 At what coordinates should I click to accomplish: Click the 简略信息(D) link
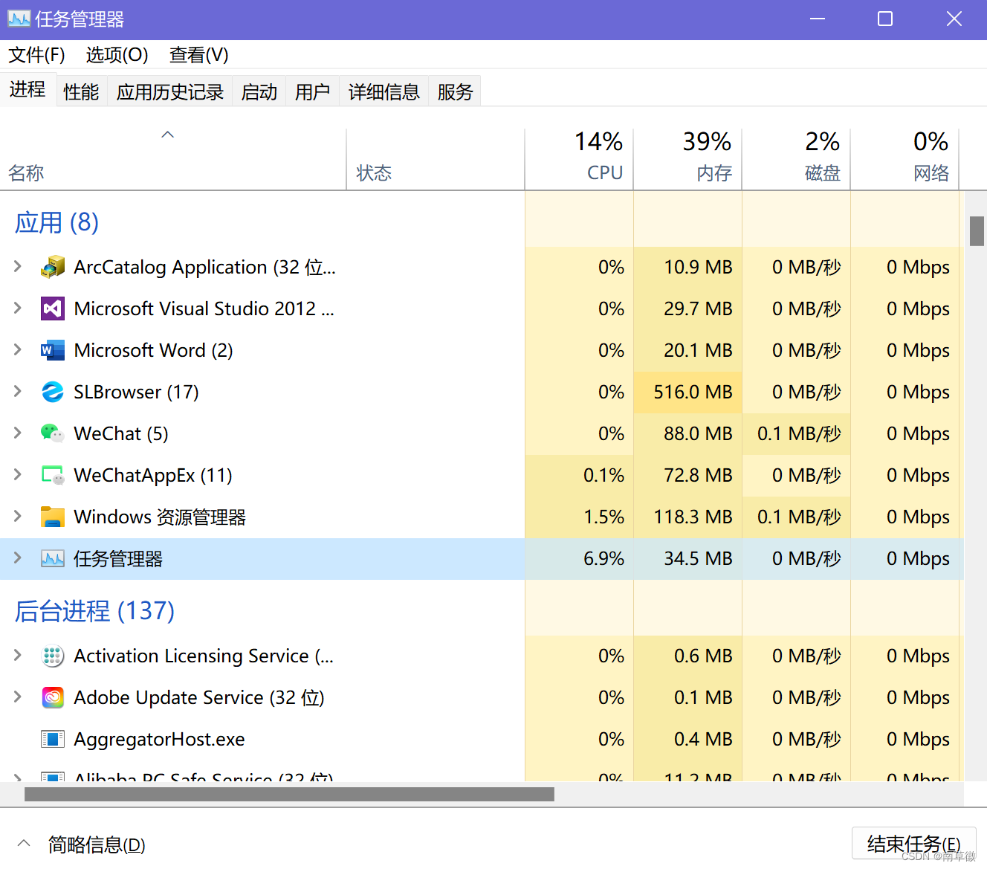[x=97, y=844]
